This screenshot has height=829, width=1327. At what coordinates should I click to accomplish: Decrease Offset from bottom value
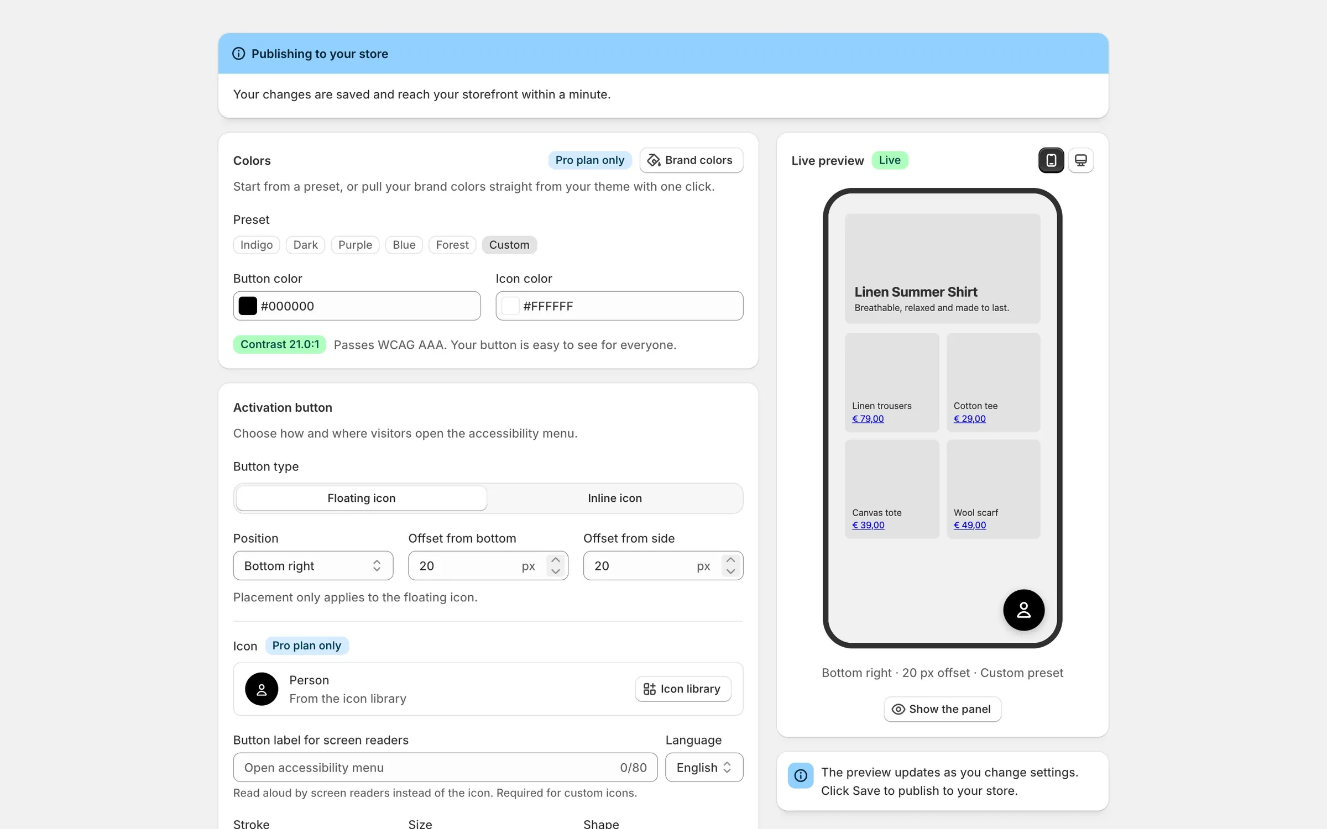(x=556, y=571)
